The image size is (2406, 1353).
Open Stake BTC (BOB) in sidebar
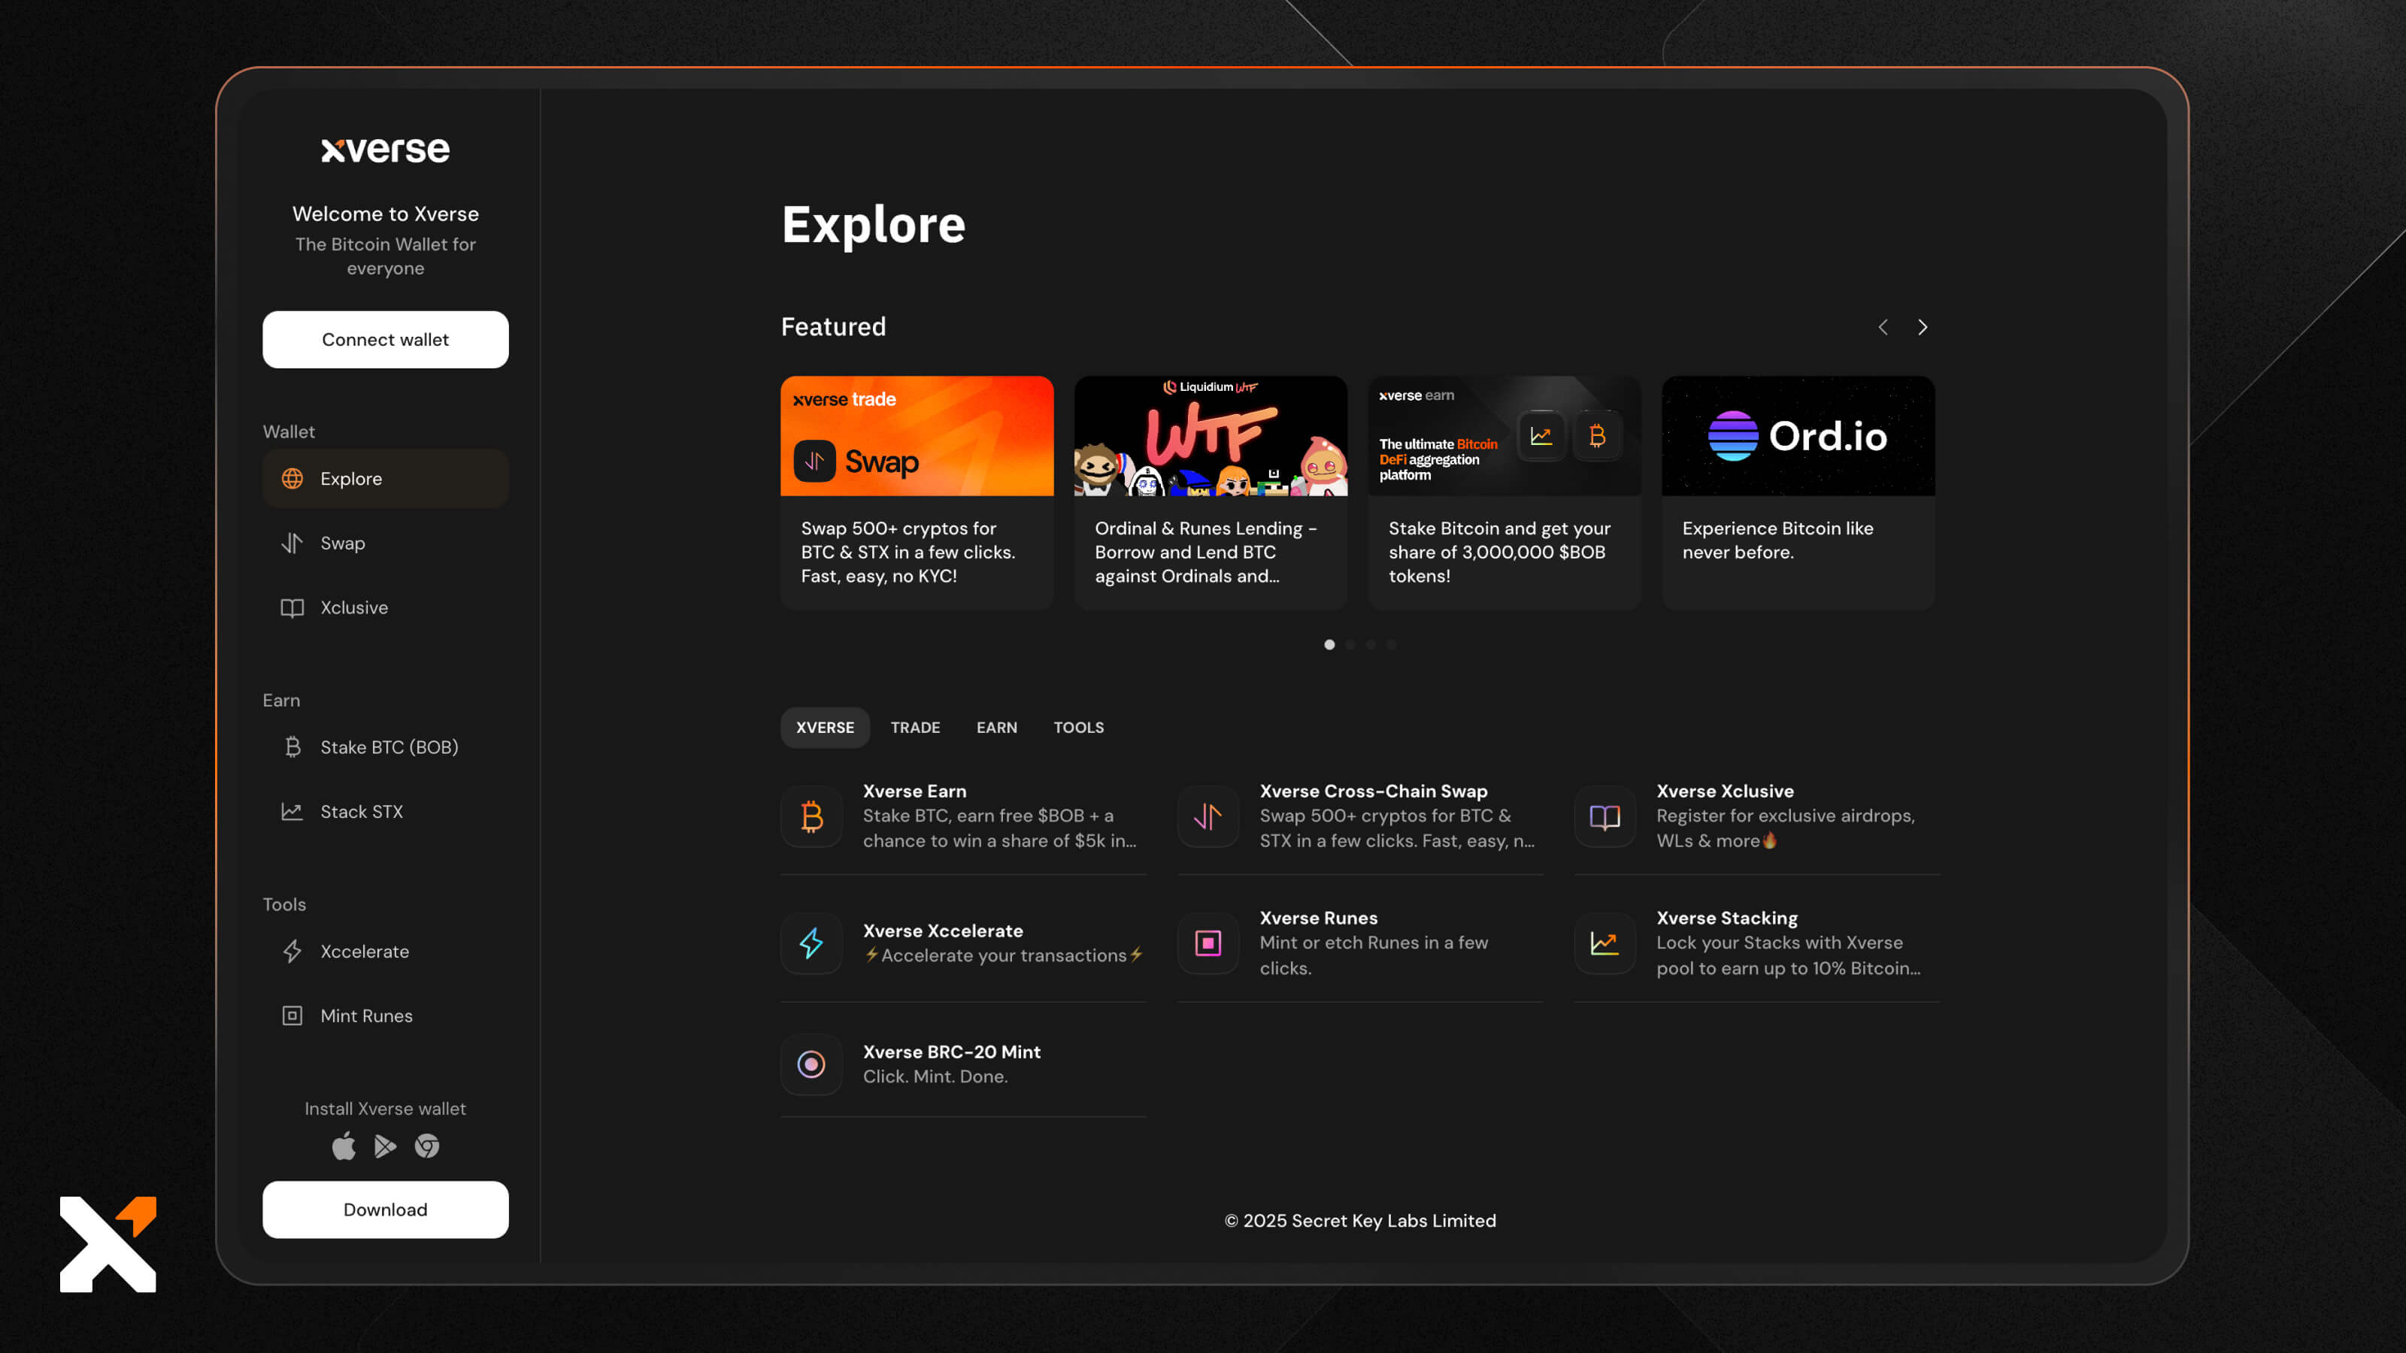[x=385, y=747]
